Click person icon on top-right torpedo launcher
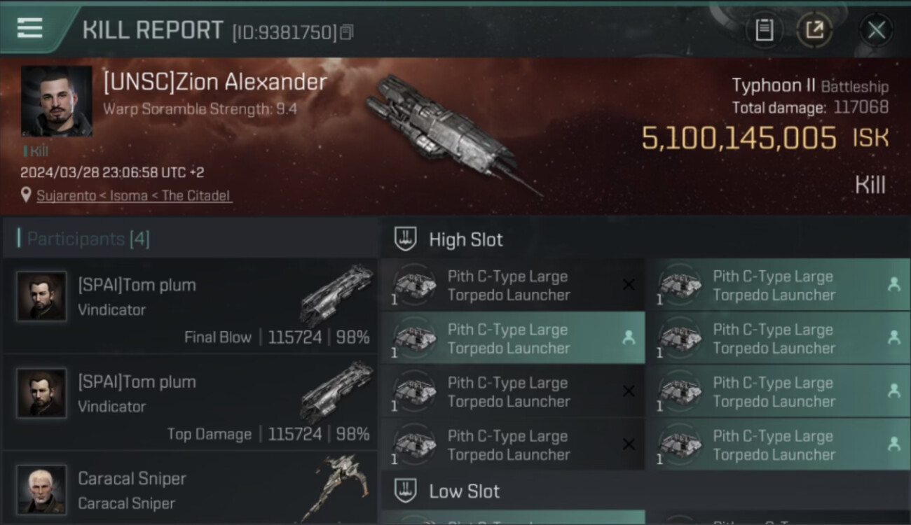This screenshot has height=525, width=911. (893, 284)
